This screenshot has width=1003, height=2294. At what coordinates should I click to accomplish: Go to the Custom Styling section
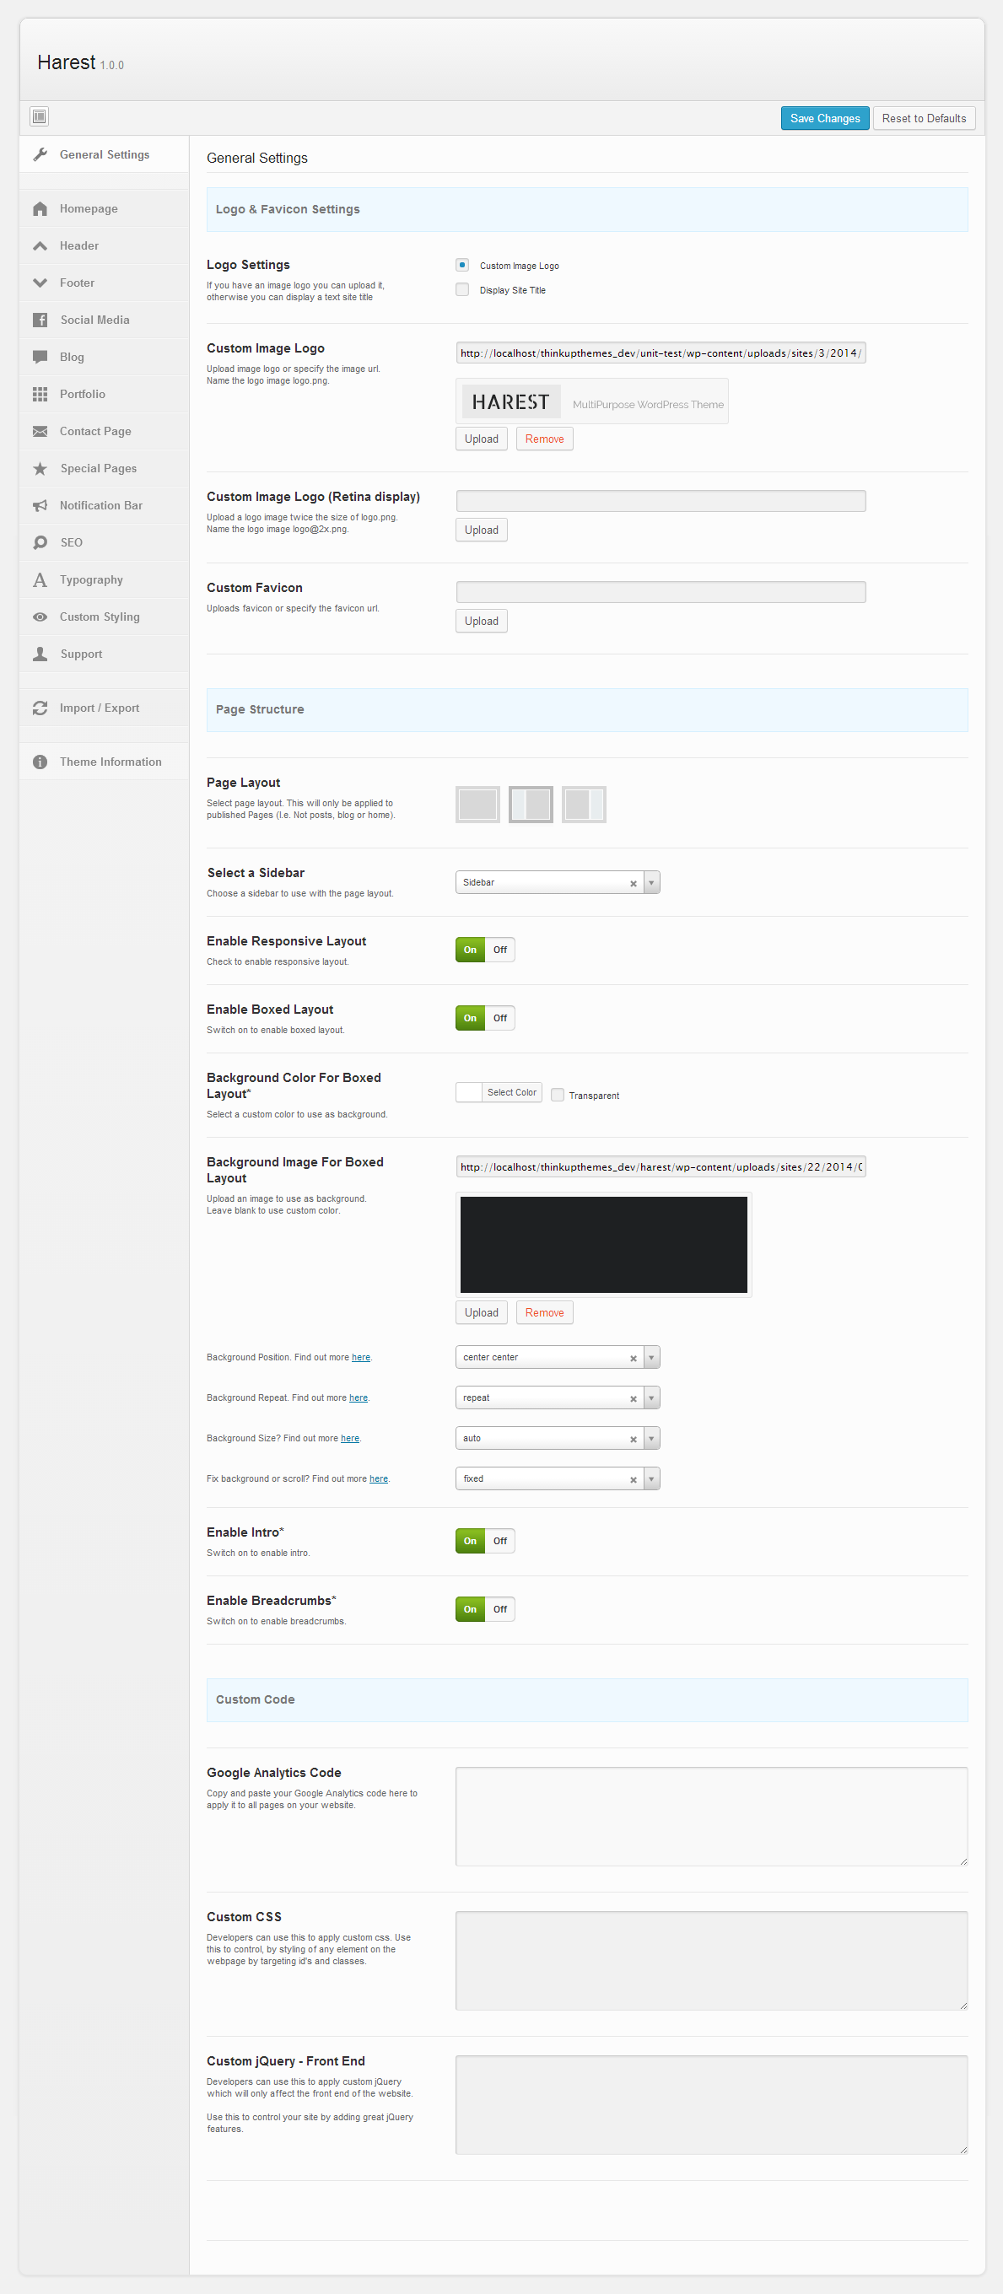tap(99, 617)
